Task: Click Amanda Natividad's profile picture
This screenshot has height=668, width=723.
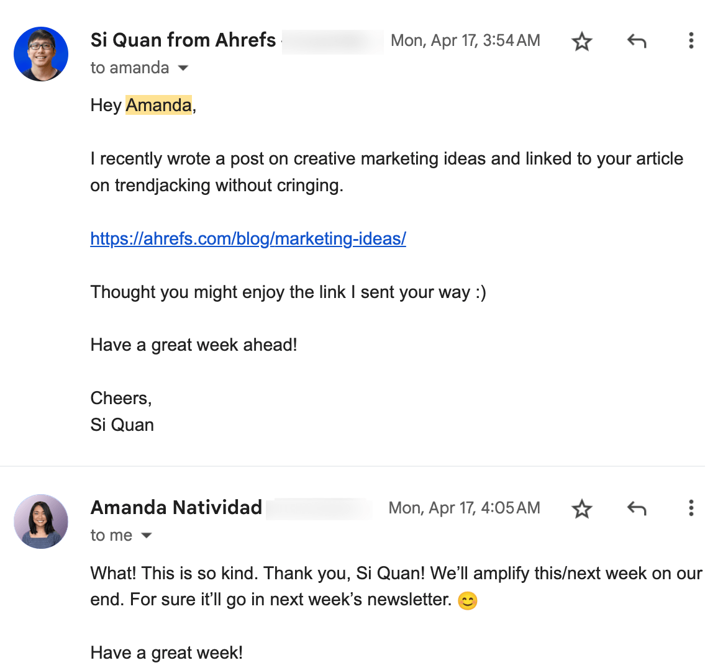Action: coord(40,521)
